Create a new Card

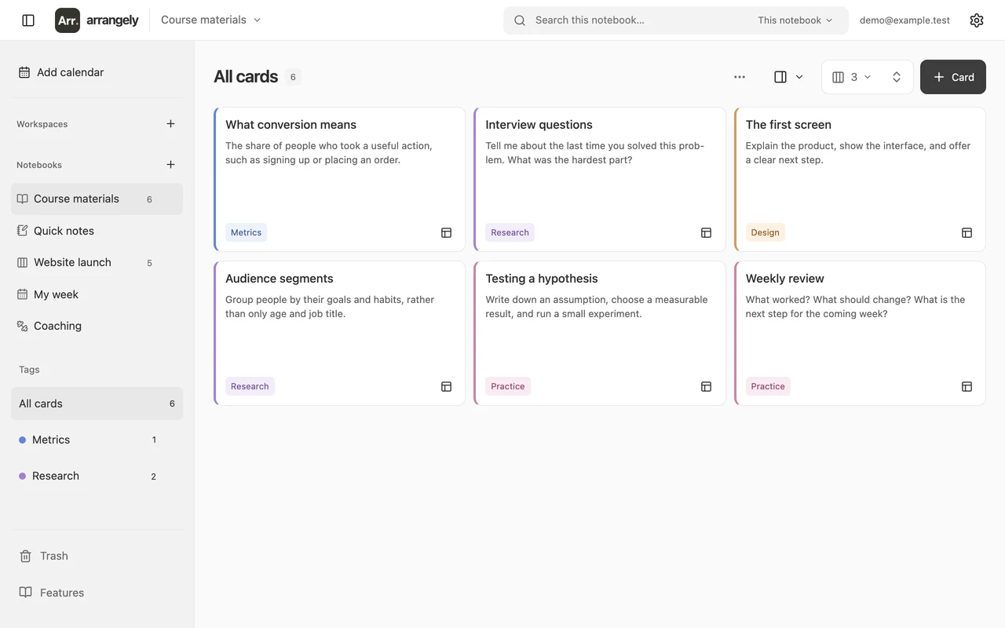tap(952, 77)
